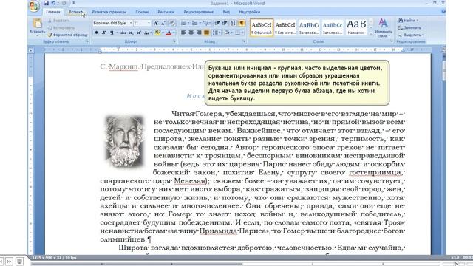The width and height of the screenshot is (473, 266).
Task: Click the Вырезать (Cut) command
Action: pyautogui.click(x=58, y=21)
